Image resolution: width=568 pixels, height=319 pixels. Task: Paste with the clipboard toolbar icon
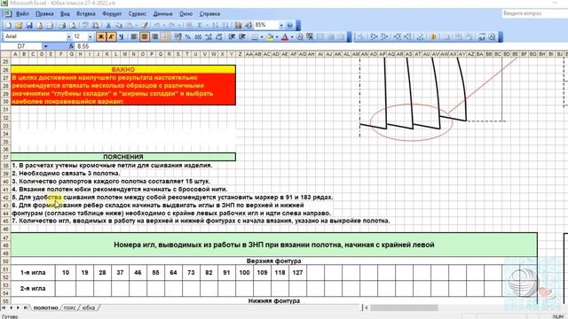pos(129,26)
